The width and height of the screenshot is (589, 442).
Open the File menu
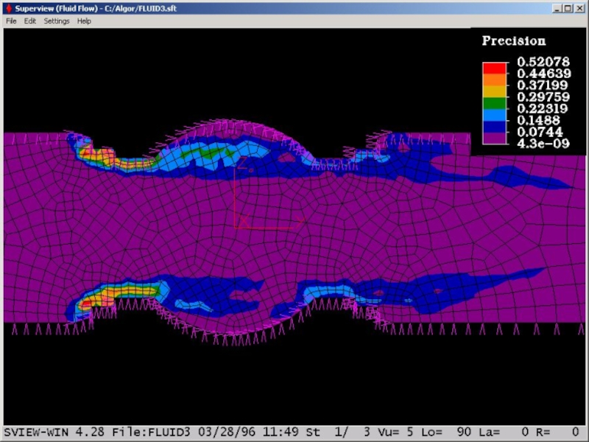coord(11,21)
